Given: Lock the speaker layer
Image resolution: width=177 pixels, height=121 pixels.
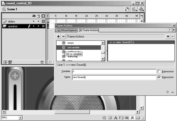Looking at the screenshot, I should 38,26.
